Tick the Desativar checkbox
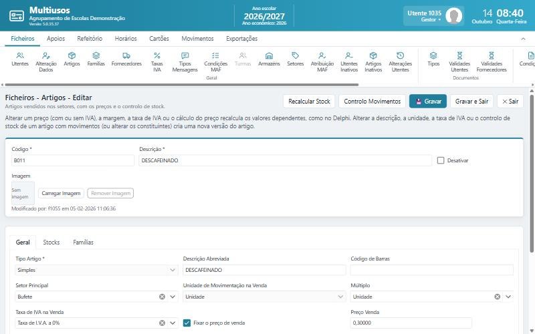 click(x=441, y=160)
